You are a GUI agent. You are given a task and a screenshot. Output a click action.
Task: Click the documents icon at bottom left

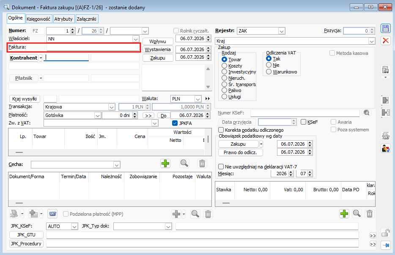click(x=14, y=214)
